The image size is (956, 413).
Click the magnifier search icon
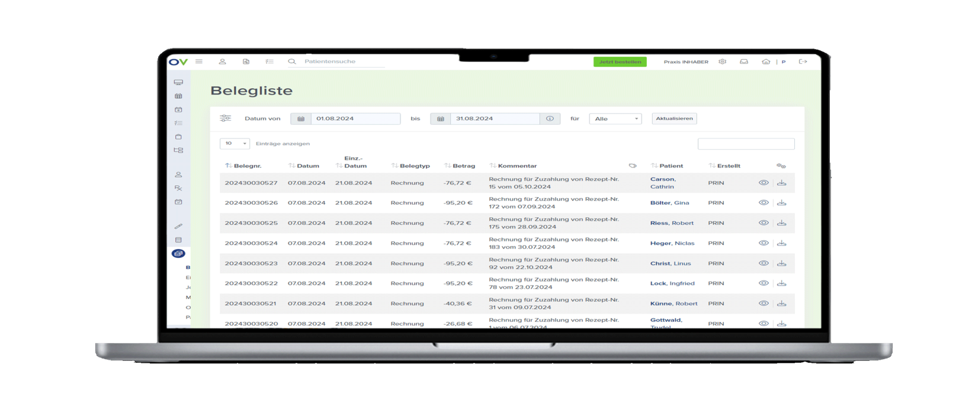[x=292, y=62]
